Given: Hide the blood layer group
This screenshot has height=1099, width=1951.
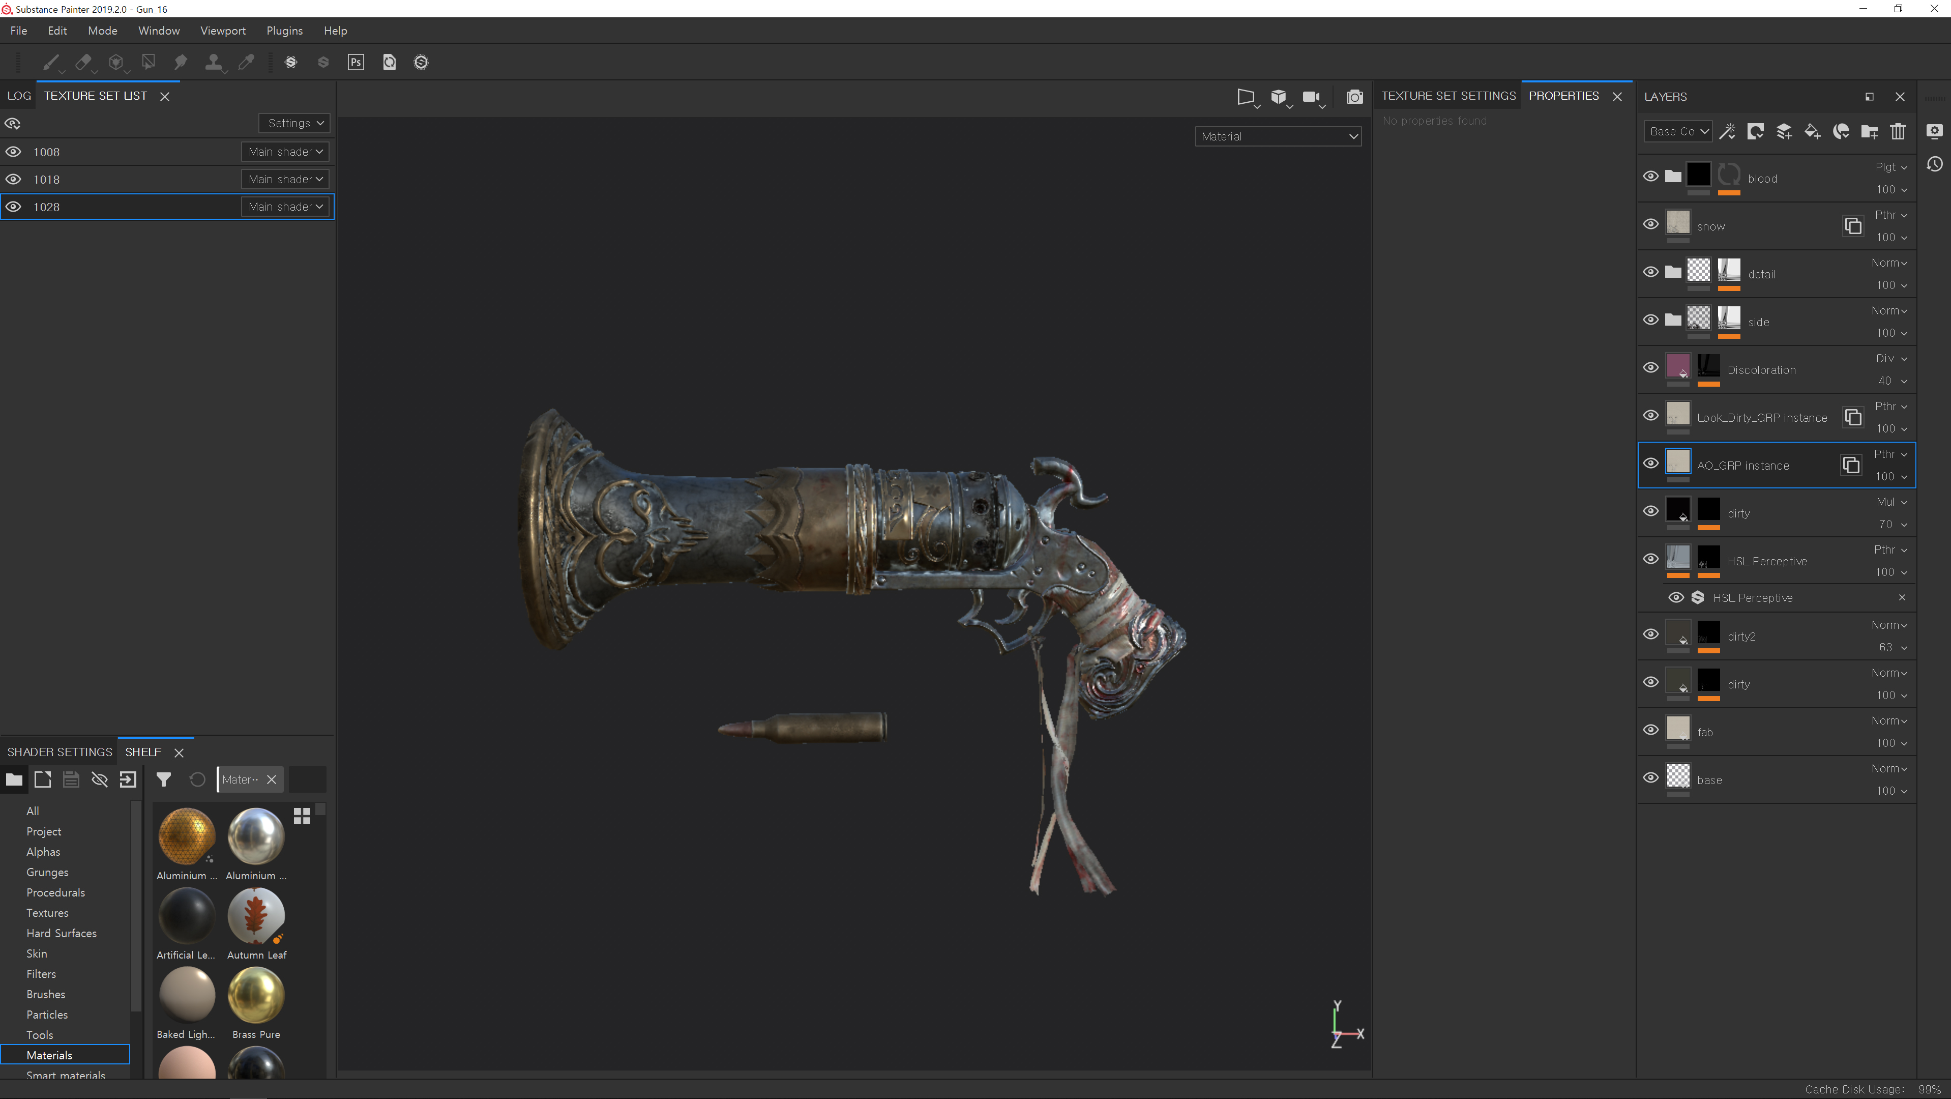Looking at the screenshot, I should point(1651,177).
